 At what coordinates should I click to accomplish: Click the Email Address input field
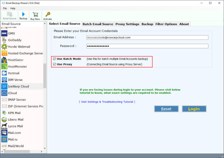[147, 37]
